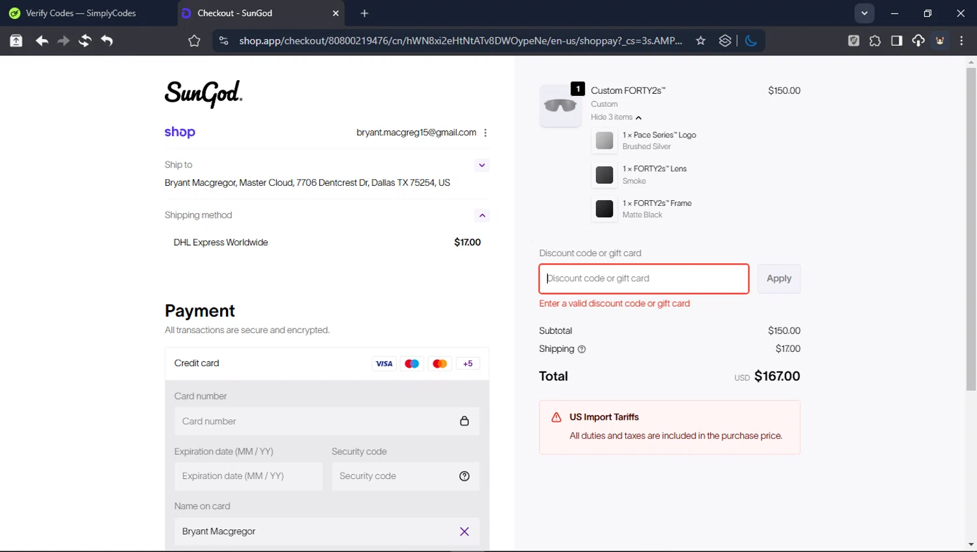Open account options next to email

click(x=485, y=132)
